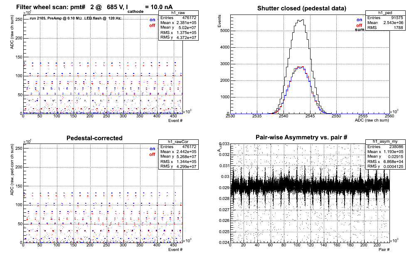Select 'RMS y 0.0004125' stats row
Image resolution: width=414 pixels, height=258 pixels.
click(x=385, y=166)
